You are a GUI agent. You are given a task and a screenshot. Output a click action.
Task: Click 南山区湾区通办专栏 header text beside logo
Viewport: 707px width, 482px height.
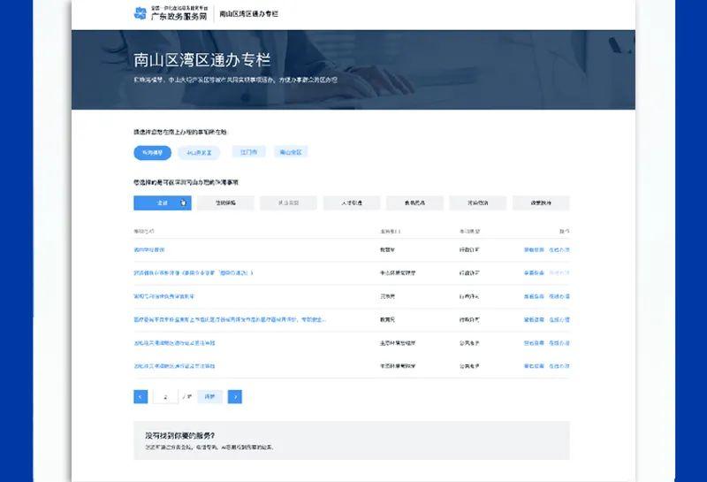coord(248,13)
